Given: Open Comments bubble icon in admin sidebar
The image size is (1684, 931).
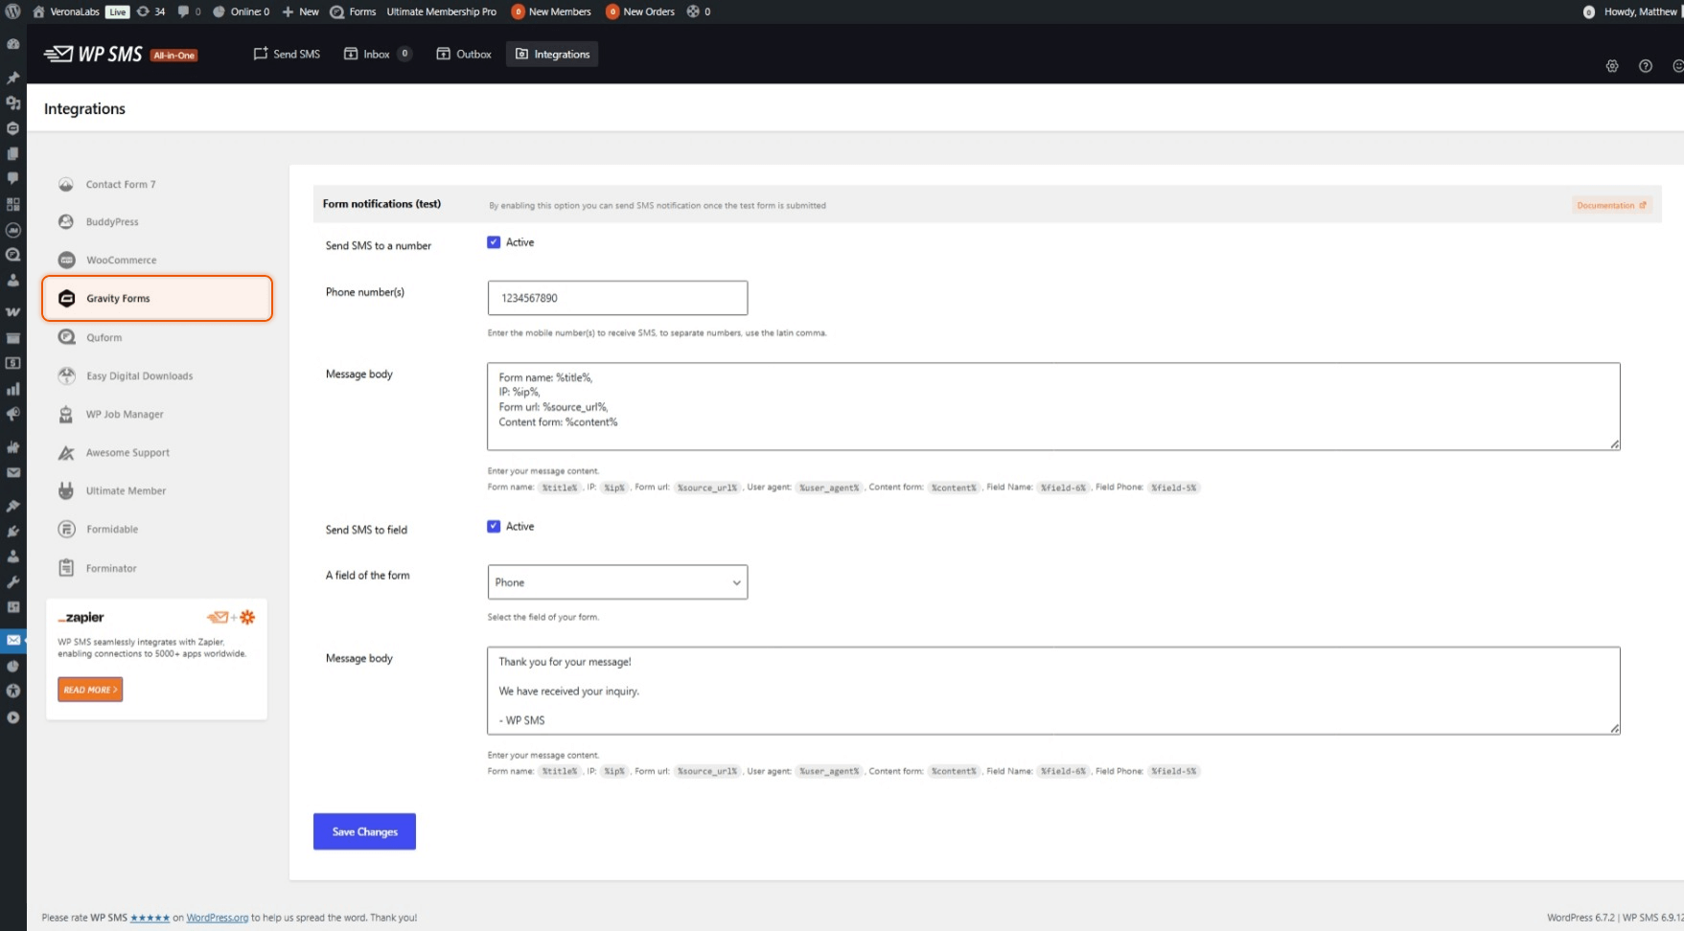Looking at the screenshot, I should click(13, 178).
